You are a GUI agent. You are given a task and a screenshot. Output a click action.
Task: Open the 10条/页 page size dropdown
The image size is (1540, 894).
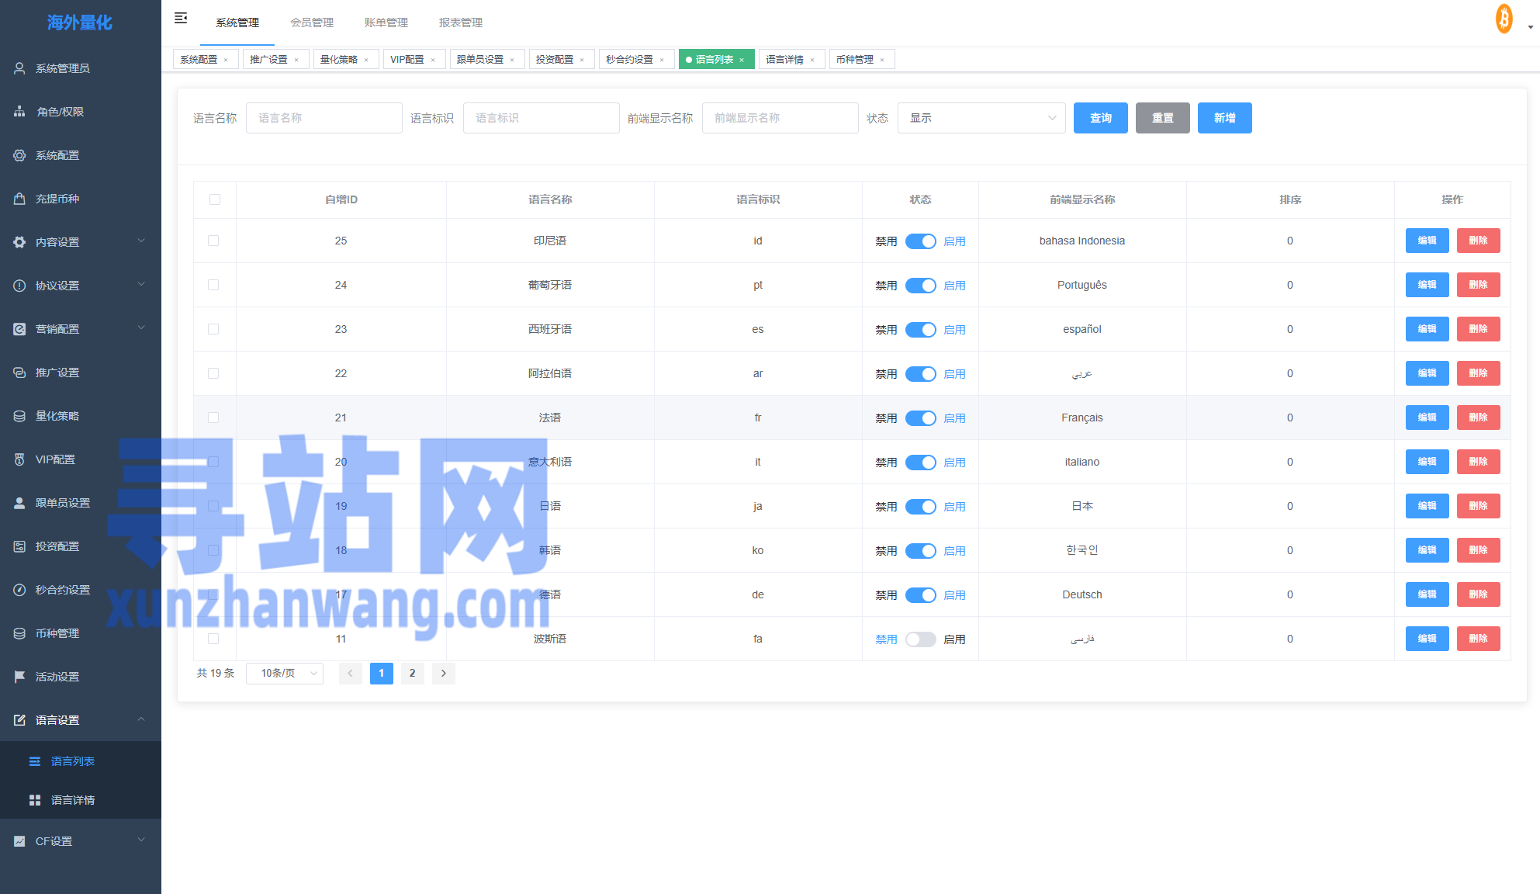coord(284,674)
